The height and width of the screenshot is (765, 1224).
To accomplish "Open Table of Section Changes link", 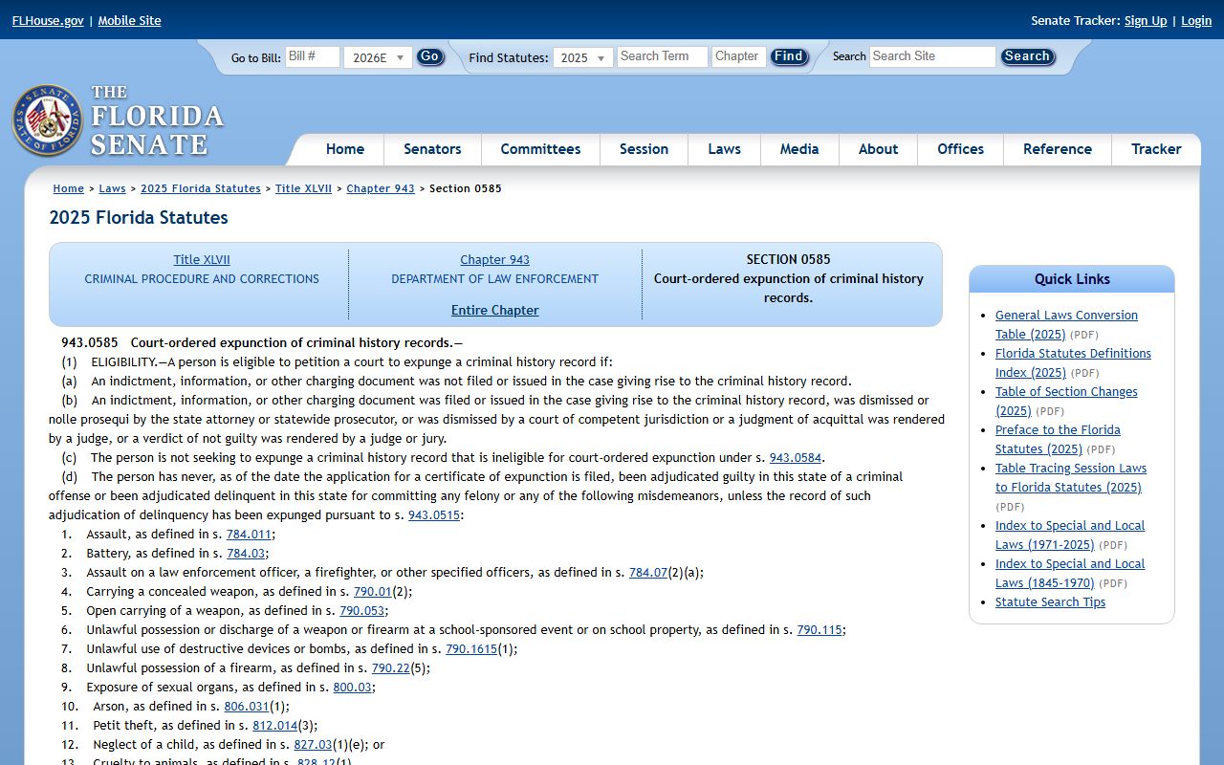I will 1066,402.
